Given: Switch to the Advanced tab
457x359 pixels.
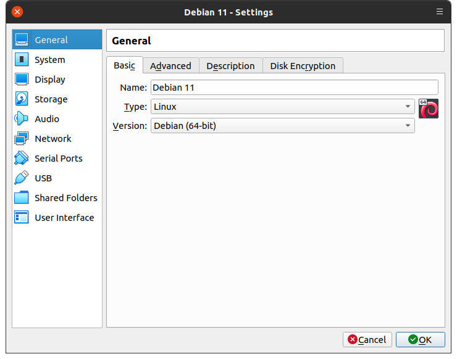Looking at the screenshot, I should pos(170,66).
